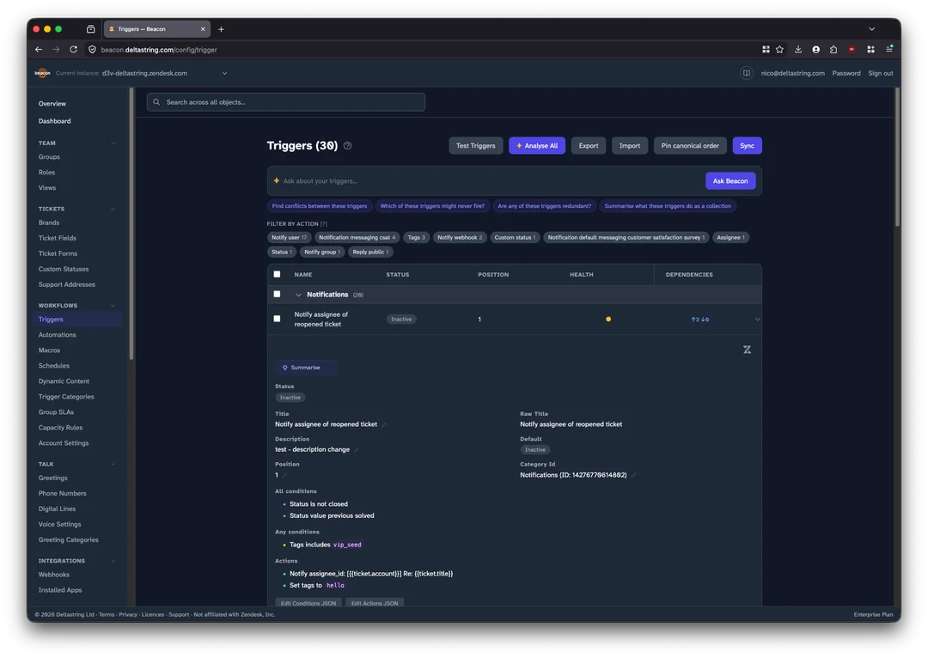The width and height of the screenshot is (928, 658).
Task: Open Automations in the sidebar
Action: (x=57, y=335)
